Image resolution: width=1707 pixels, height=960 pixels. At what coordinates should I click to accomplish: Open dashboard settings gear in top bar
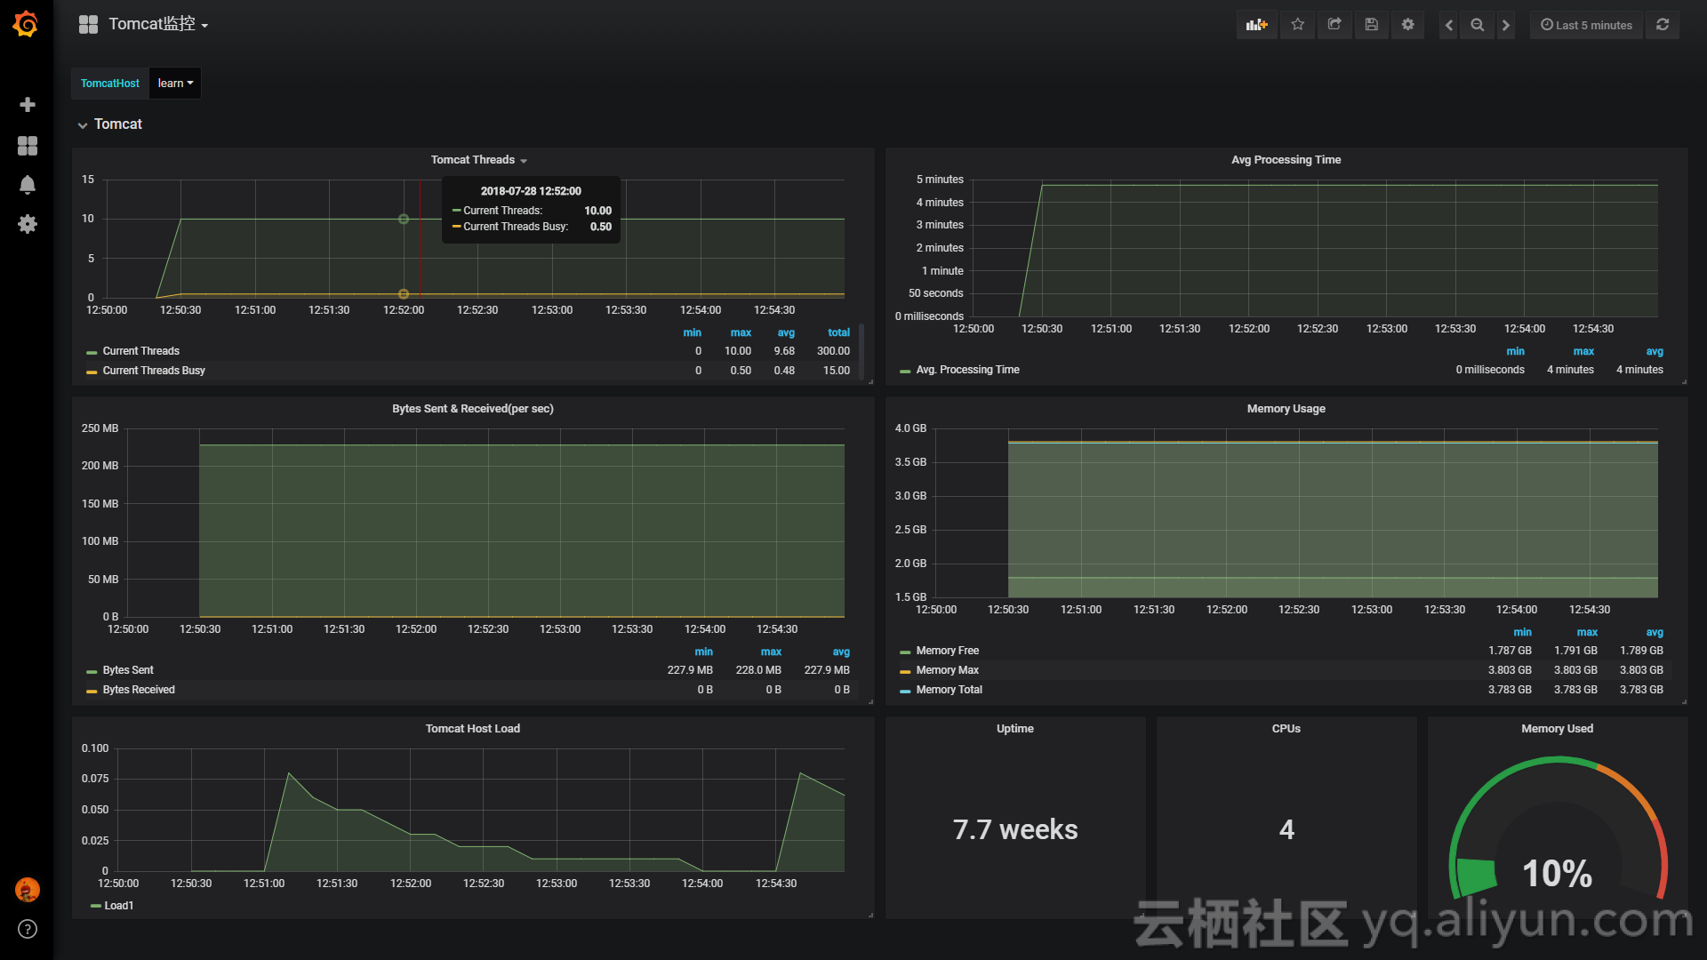click(x=1408, y=25)
